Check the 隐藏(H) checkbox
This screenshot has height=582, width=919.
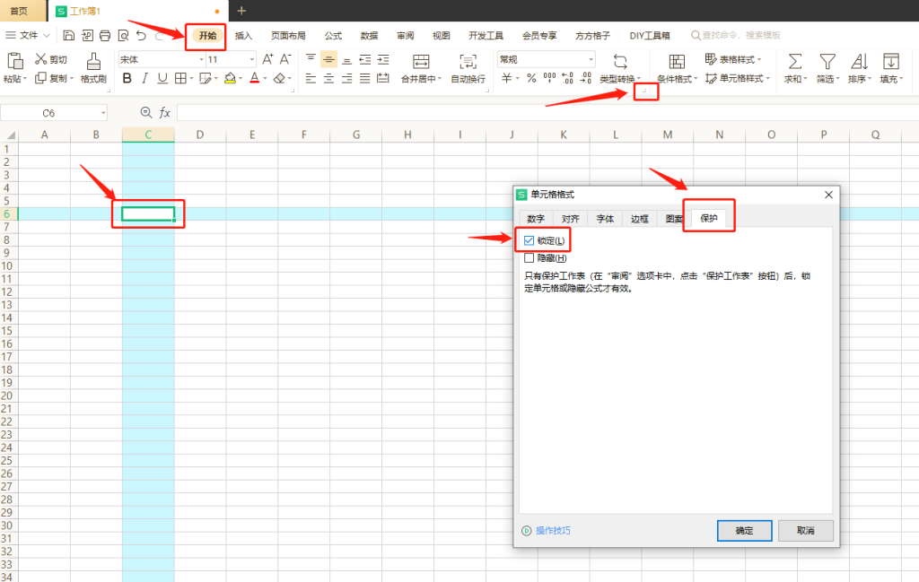530,258
